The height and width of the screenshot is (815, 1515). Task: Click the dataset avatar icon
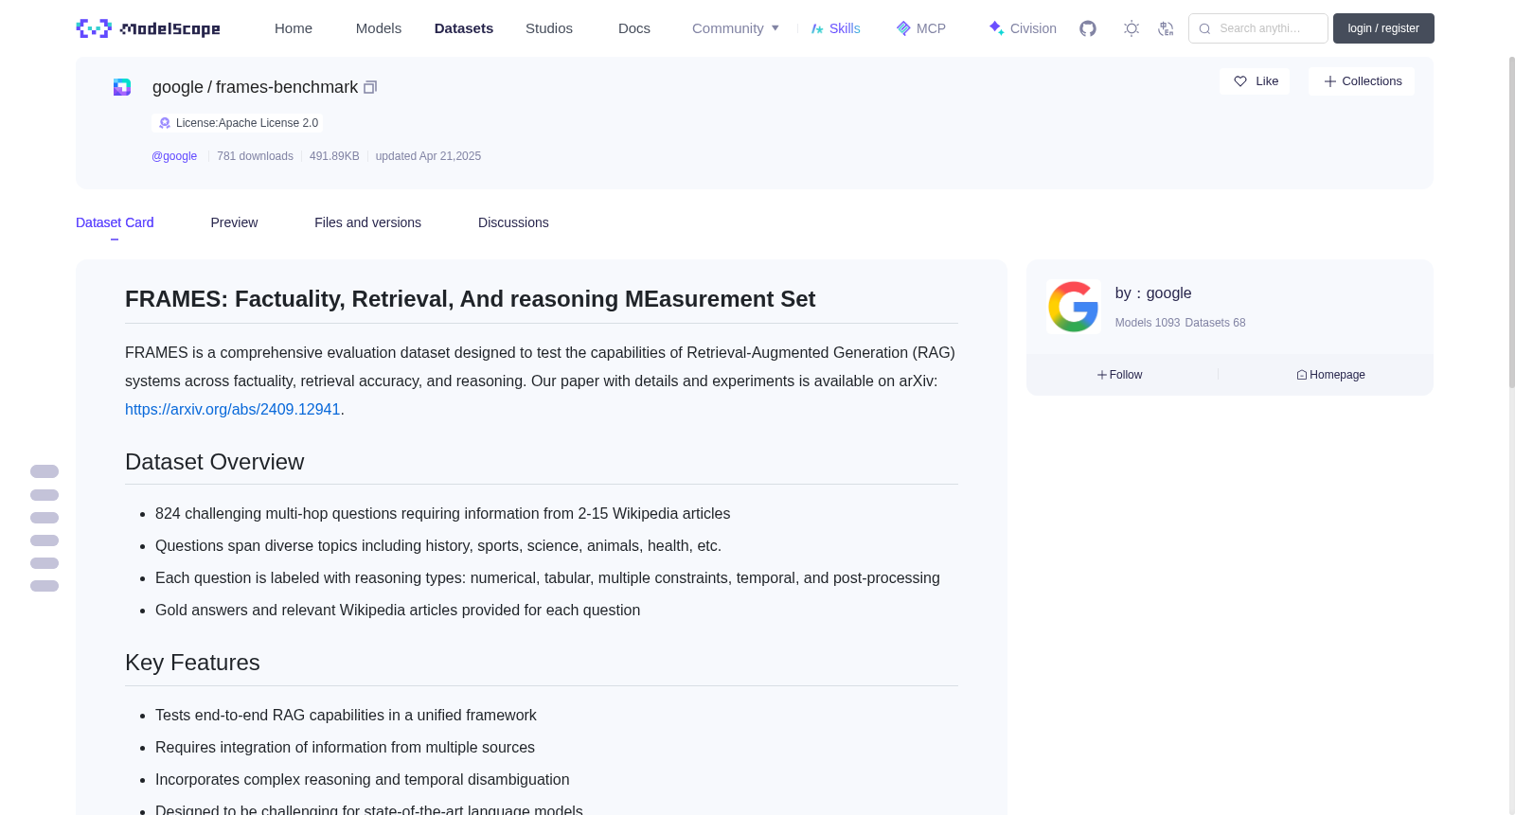click(x=122, y=87)
